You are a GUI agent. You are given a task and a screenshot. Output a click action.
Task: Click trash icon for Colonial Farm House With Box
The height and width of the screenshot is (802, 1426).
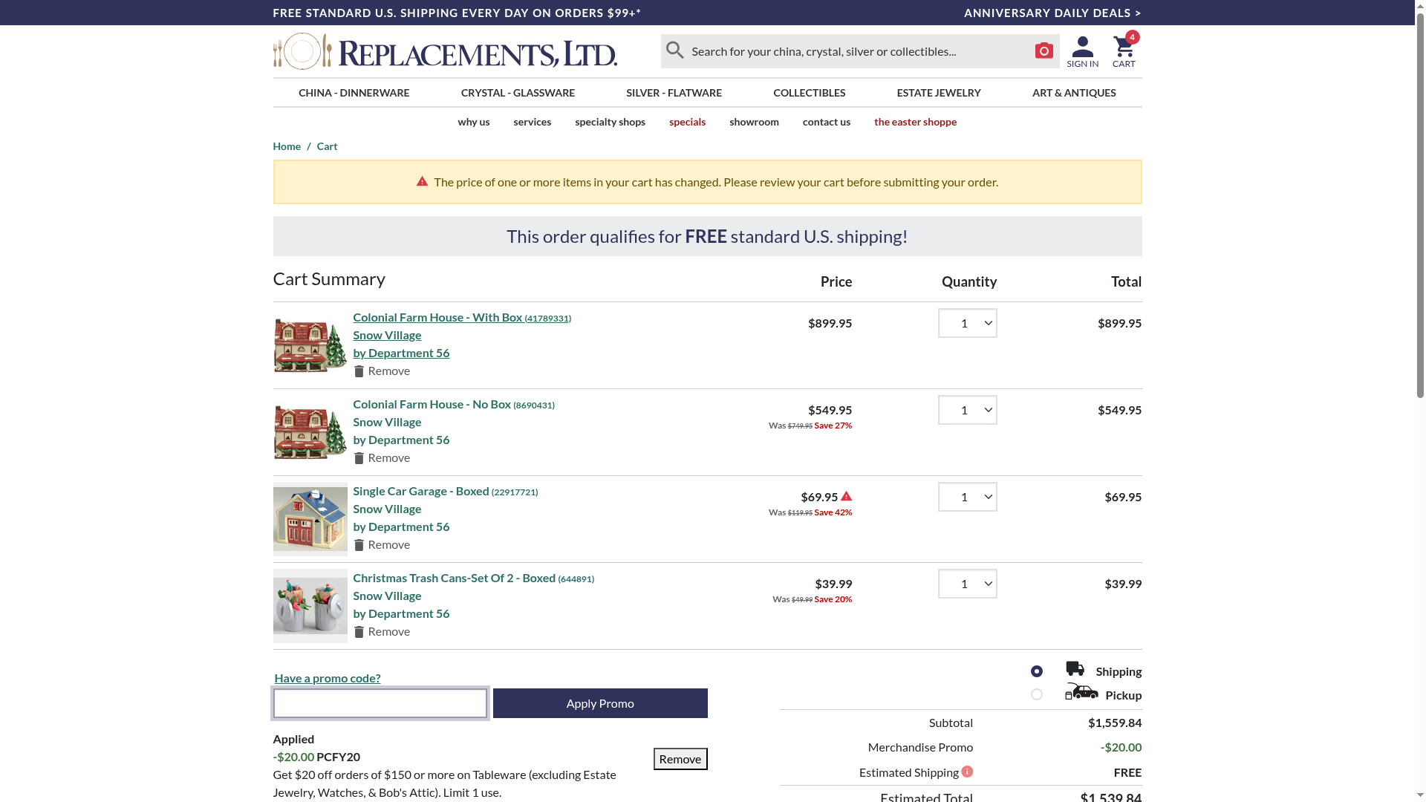click(359, 371)
